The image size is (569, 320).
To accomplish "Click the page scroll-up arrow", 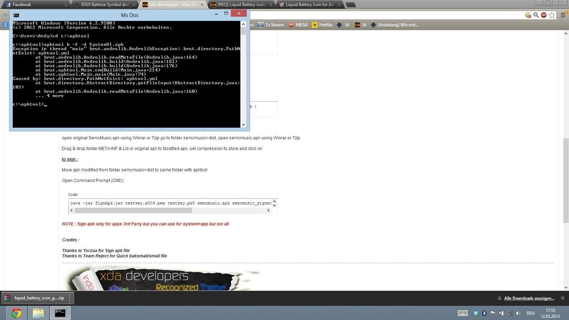I will pos(566,34).
